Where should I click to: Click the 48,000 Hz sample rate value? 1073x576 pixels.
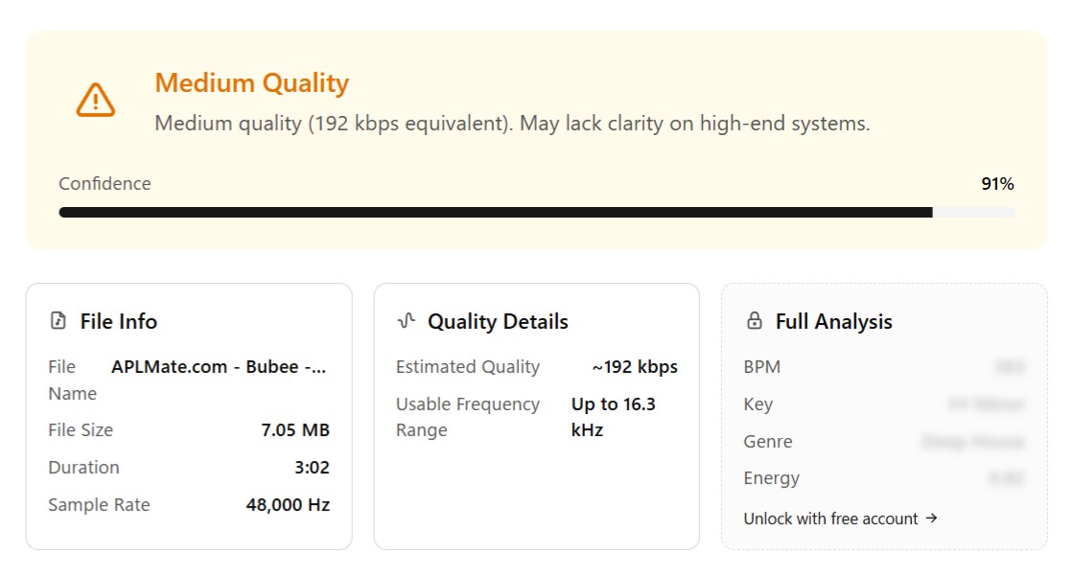288,505
